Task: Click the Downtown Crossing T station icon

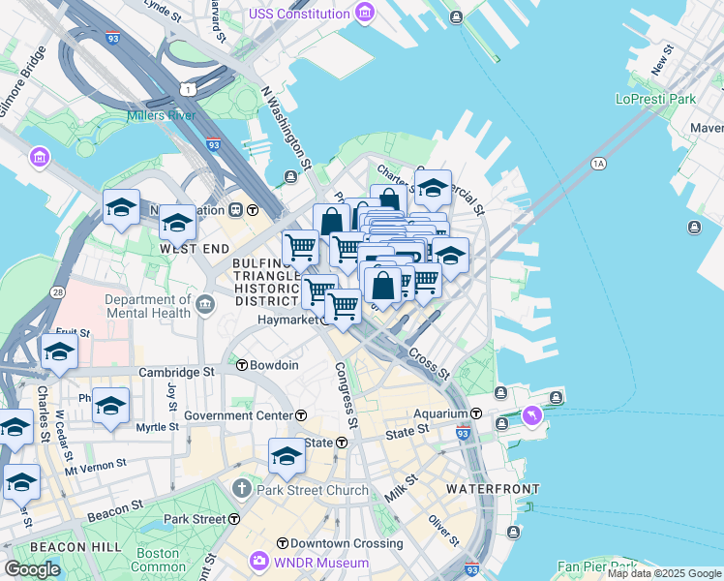Action: click(x=283, y=543)
